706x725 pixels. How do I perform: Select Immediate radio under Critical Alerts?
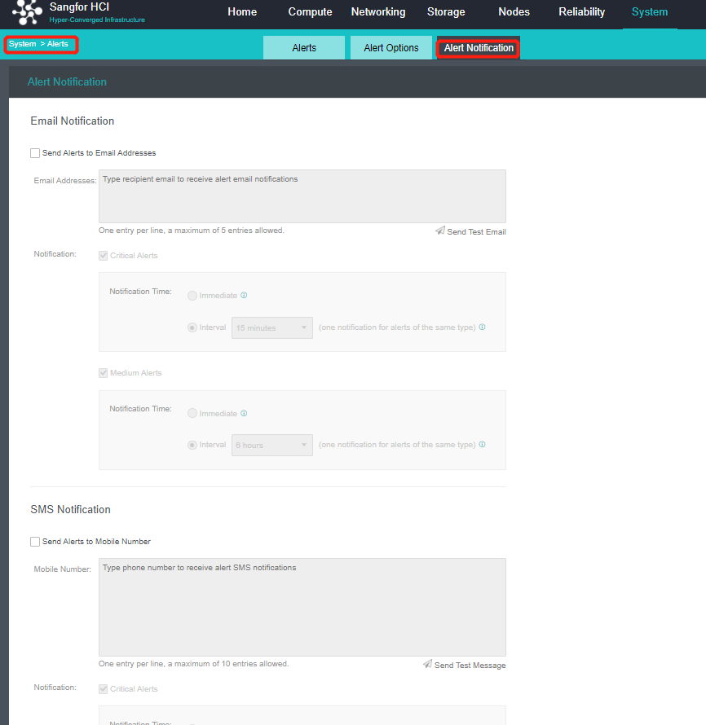[x=192, y=296]
